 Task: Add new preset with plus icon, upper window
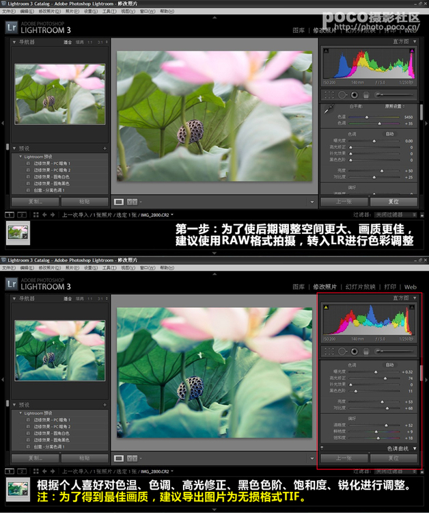(105, 148)
